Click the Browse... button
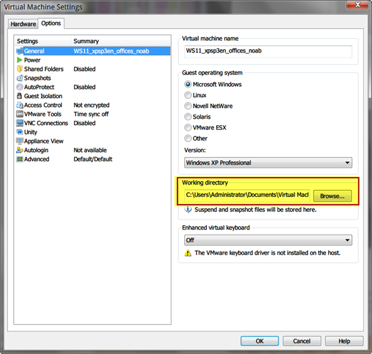This screenshot has width=372, height=354. coord(333,196)
